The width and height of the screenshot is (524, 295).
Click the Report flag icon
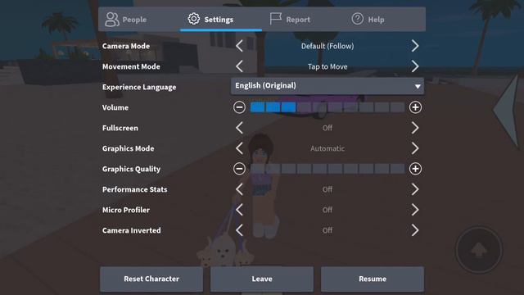point(275,19)
